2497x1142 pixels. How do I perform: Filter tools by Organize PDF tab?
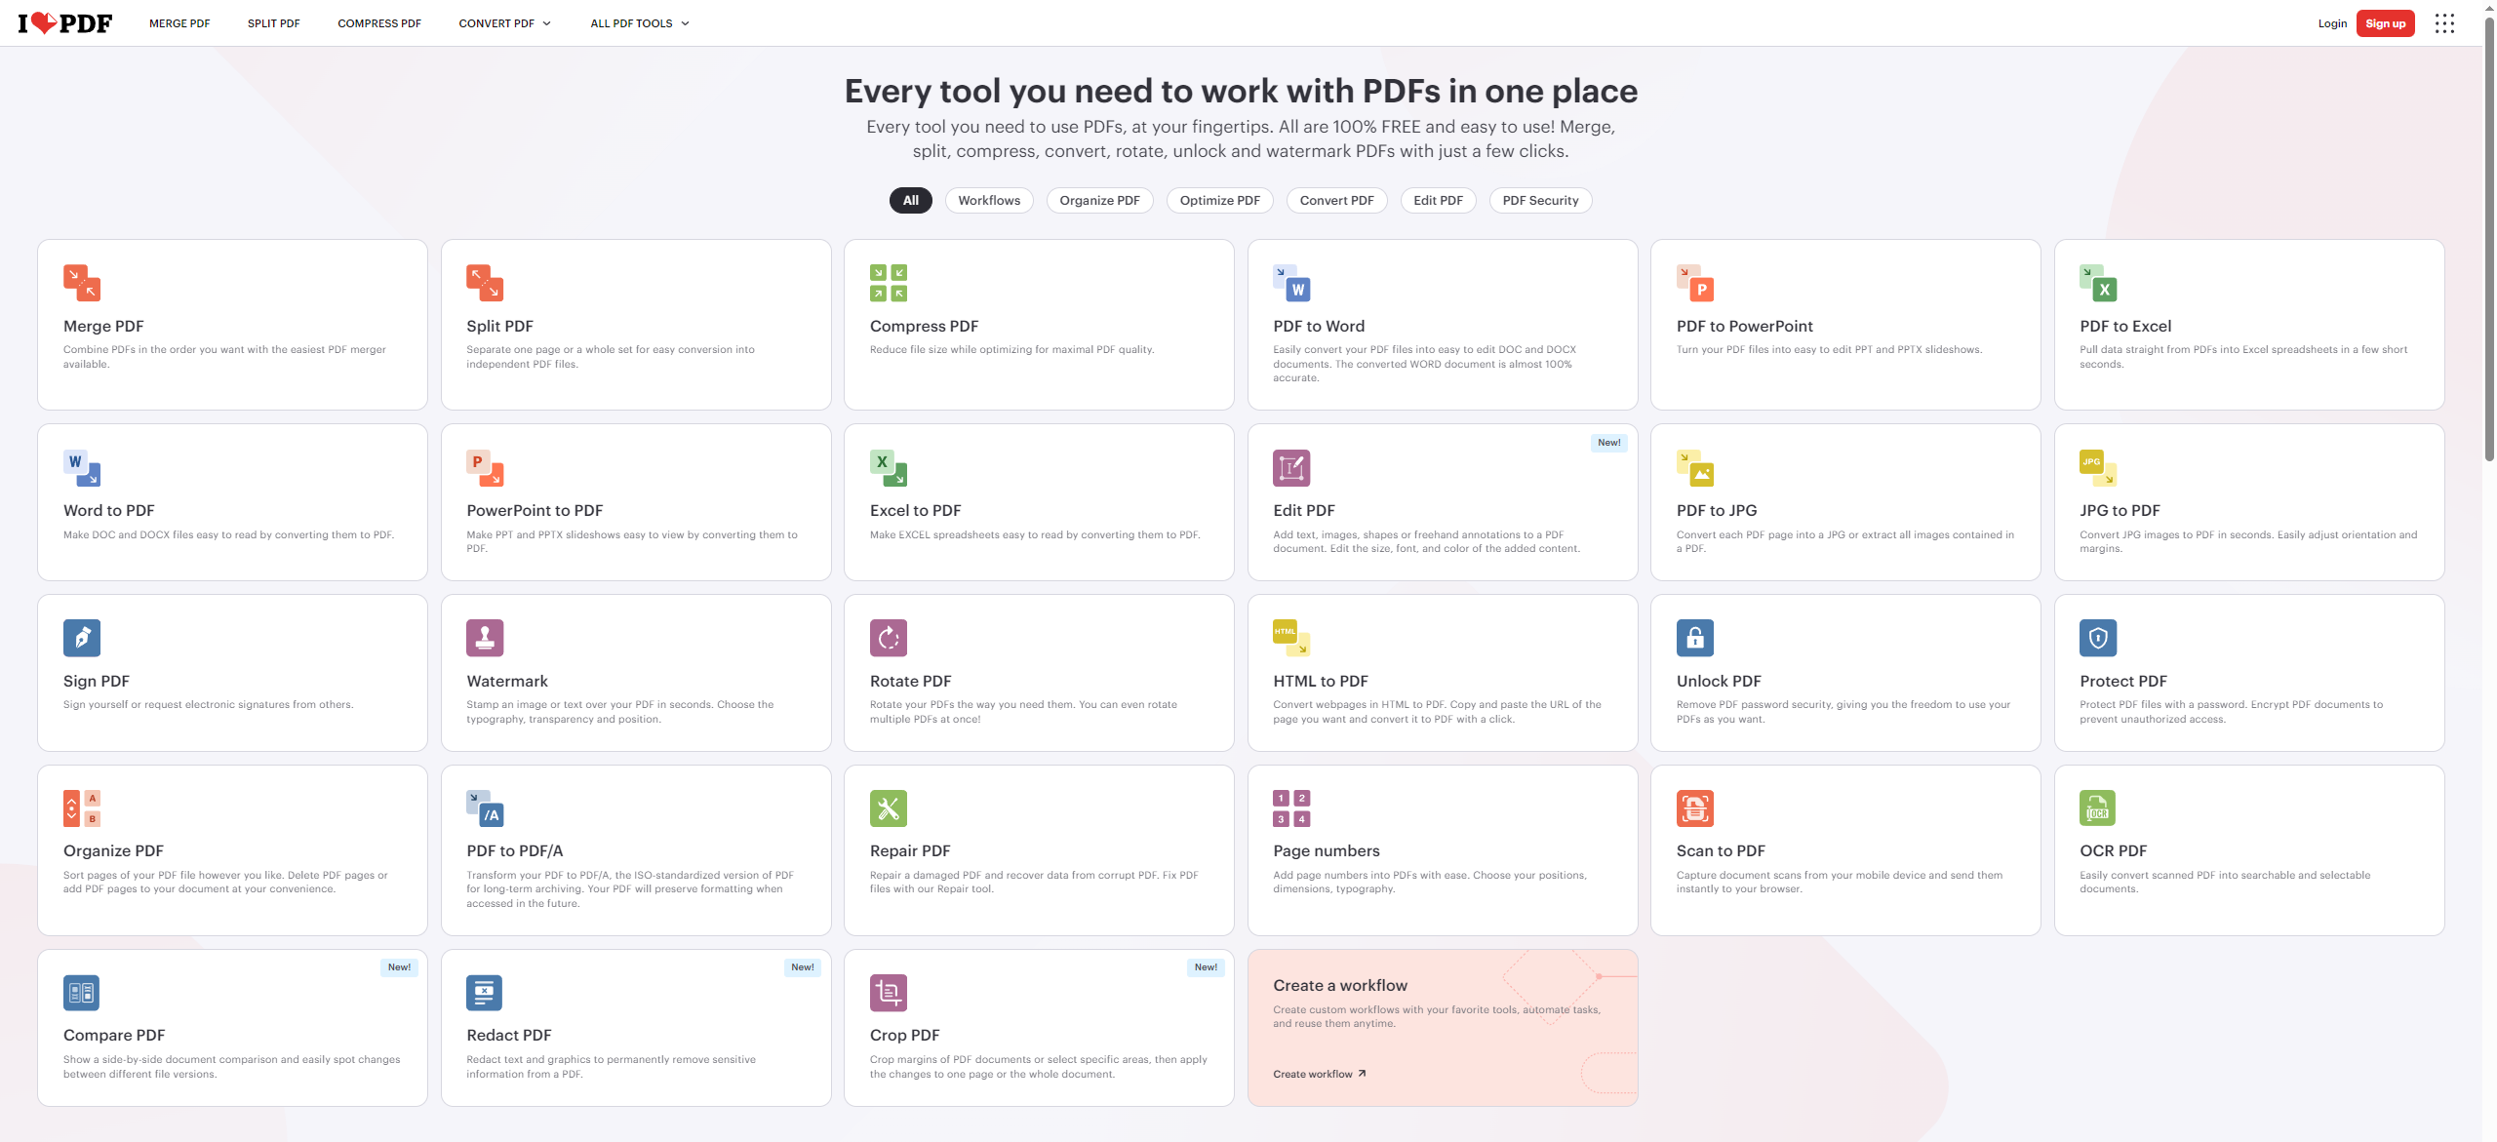[x=1099, y=200]
